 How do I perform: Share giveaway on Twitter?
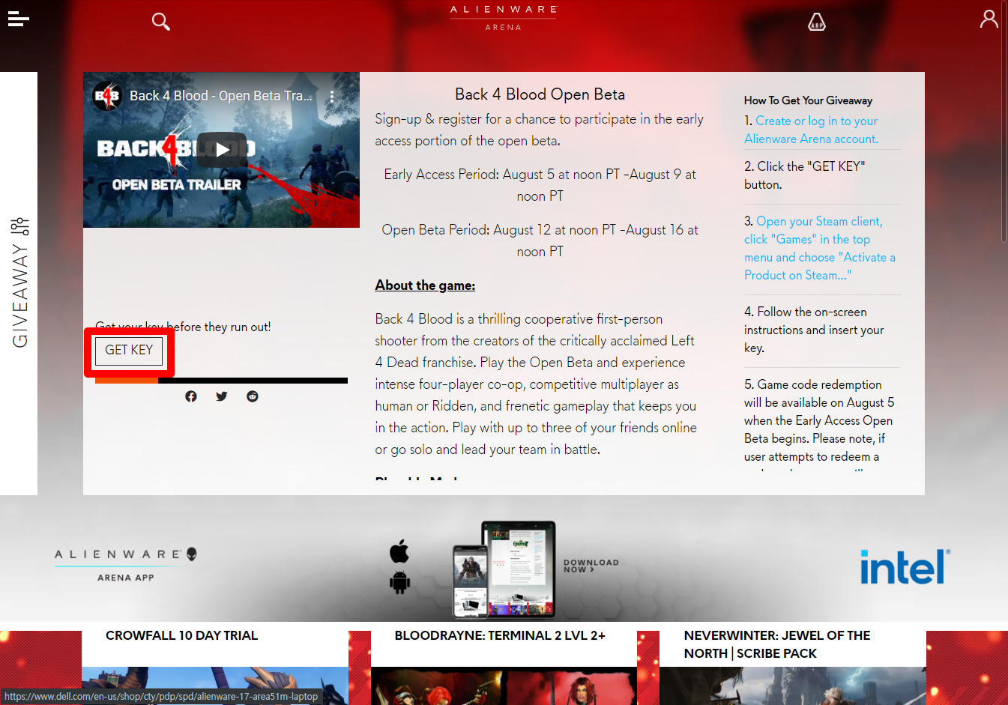tap(222, 396)
